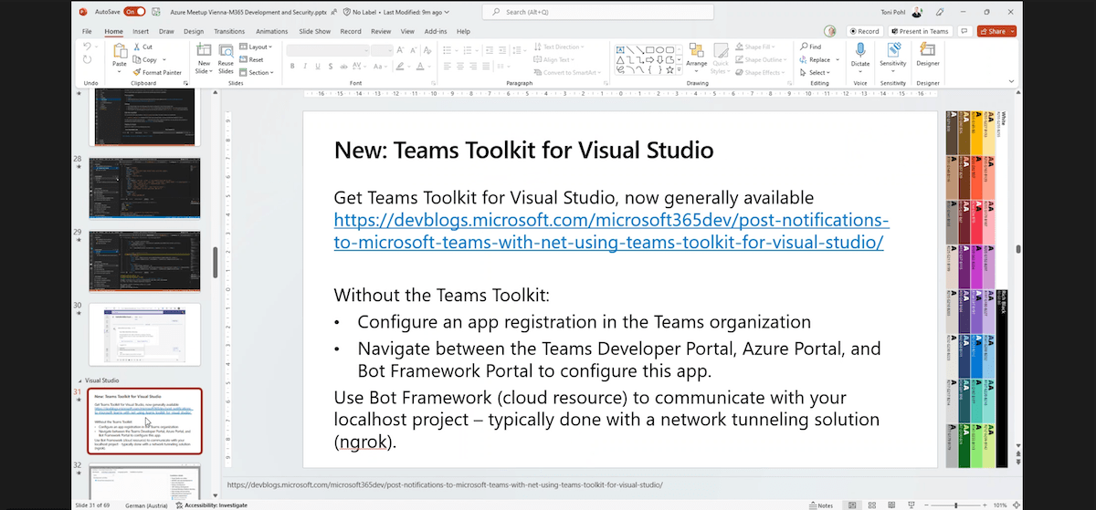Toggle the Notes pane in status bar
1096x510 pixels.
tap(819, 505)
